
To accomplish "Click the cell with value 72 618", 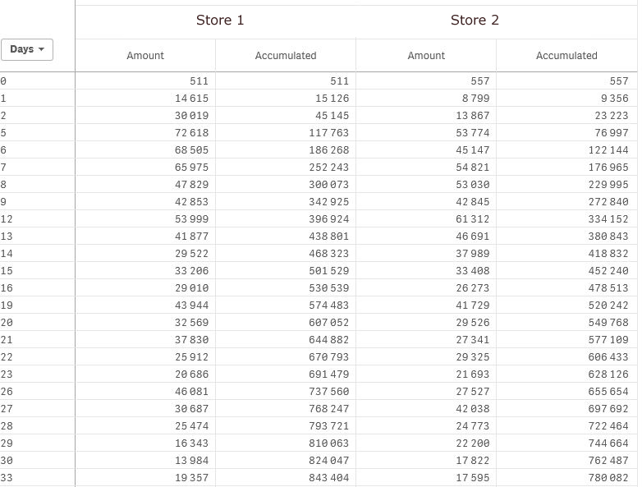I will click(190, 133).
